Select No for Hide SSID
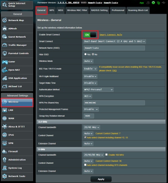This screenshot has width=168, height=183. tap(93, 54)
